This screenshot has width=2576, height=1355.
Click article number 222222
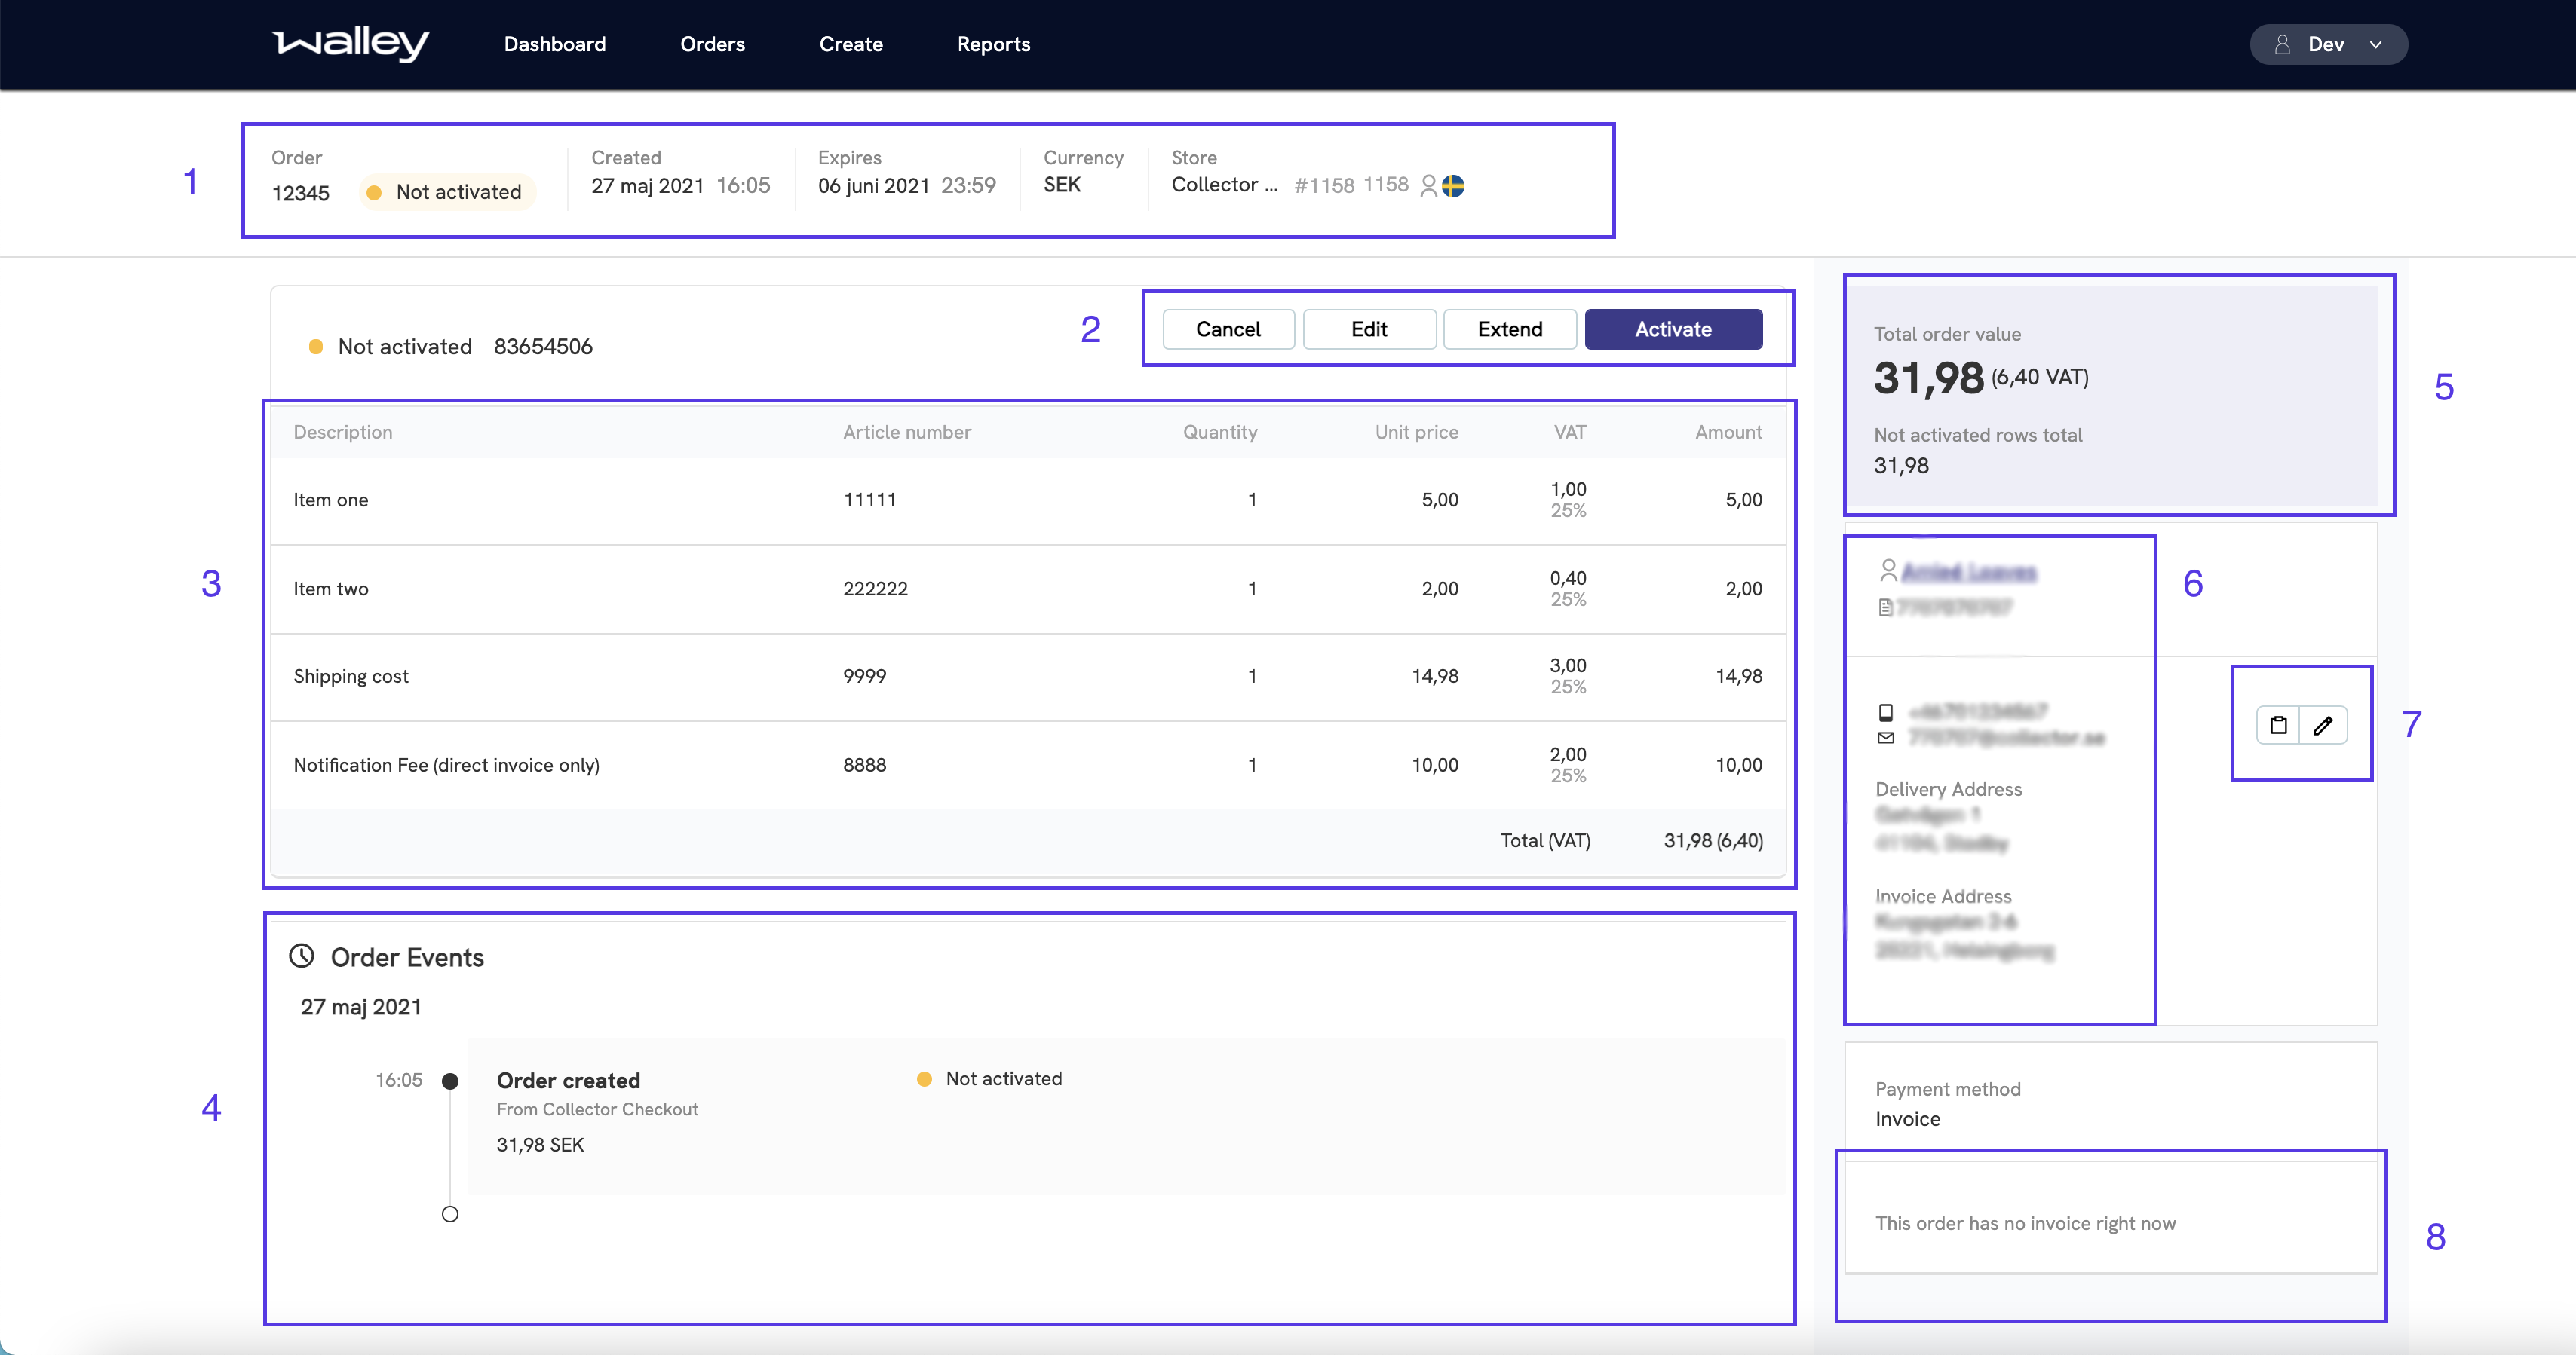point(875,589)
